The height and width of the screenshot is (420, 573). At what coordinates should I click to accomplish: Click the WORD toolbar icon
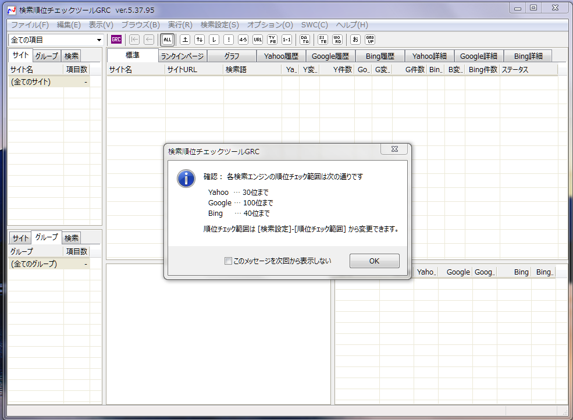337,40
